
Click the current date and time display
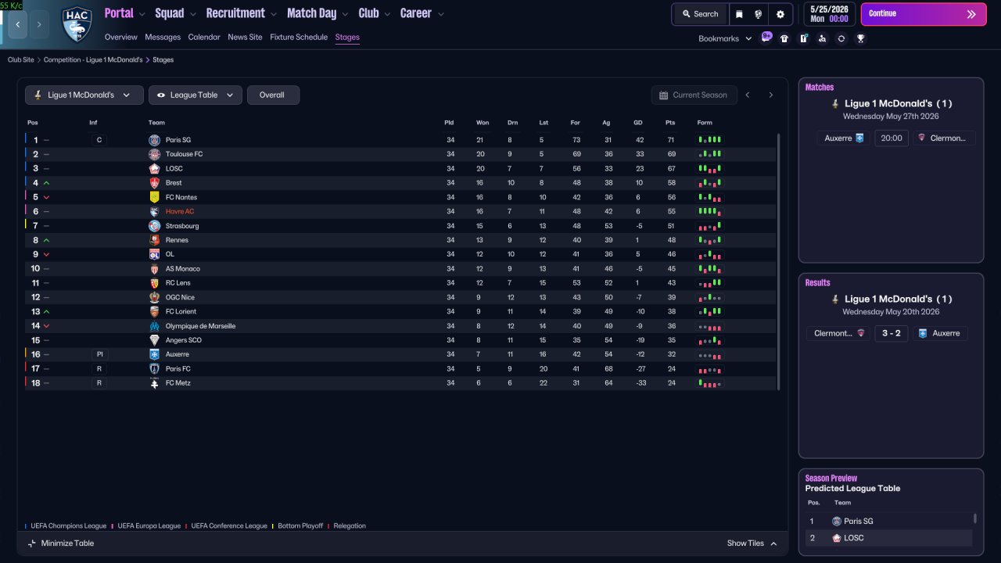pos(829,14)
